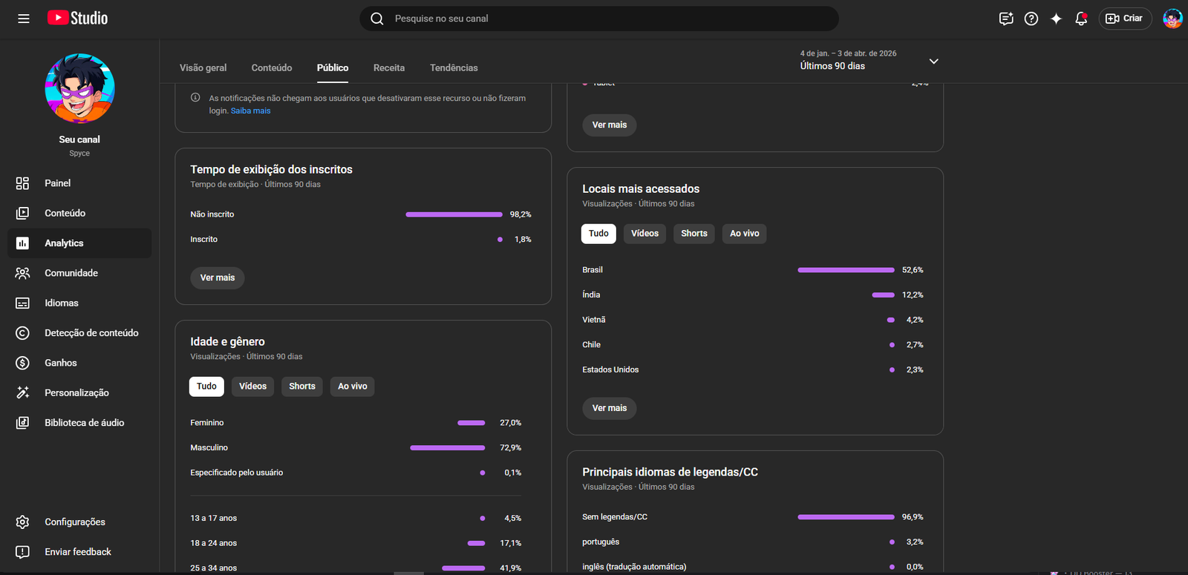Click the sparkle Ask Studio icon

(1056, 19)
